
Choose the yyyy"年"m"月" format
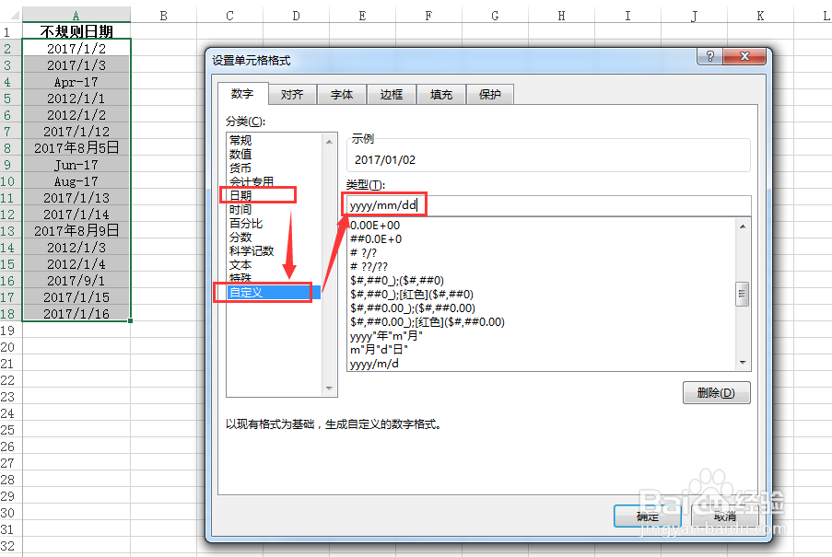point(386,335)
